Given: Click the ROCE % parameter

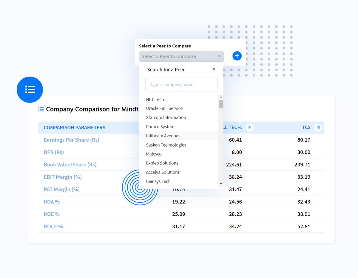Looking at the screenshot, I should coord(53,226).
